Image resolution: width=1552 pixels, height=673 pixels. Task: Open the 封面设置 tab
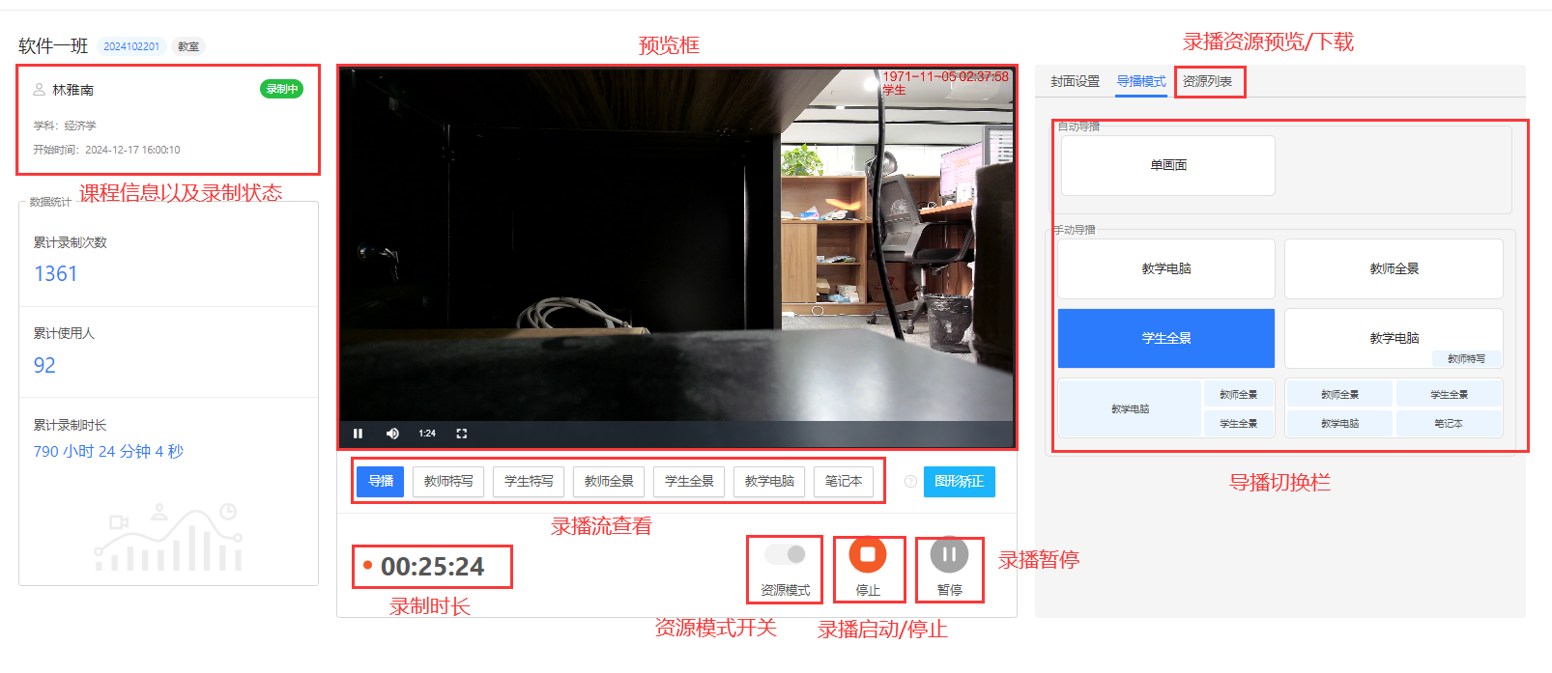pyautogui.click(x=1075, y=82)
